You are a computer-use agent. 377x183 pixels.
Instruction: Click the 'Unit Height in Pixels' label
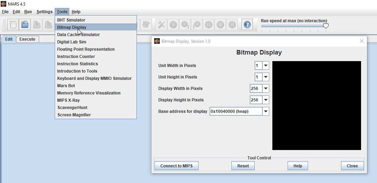click(178, 77)
